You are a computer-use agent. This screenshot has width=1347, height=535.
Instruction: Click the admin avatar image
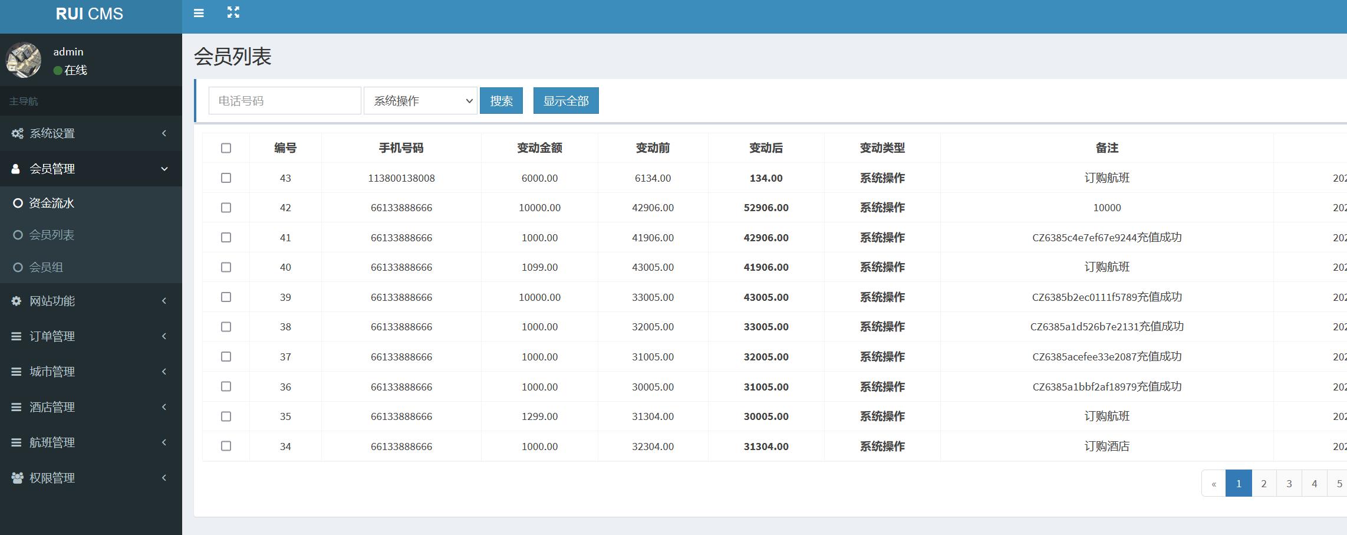pos(24,60)
